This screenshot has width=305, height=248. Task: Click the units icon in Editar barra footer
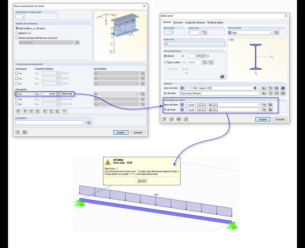[179, 119]
